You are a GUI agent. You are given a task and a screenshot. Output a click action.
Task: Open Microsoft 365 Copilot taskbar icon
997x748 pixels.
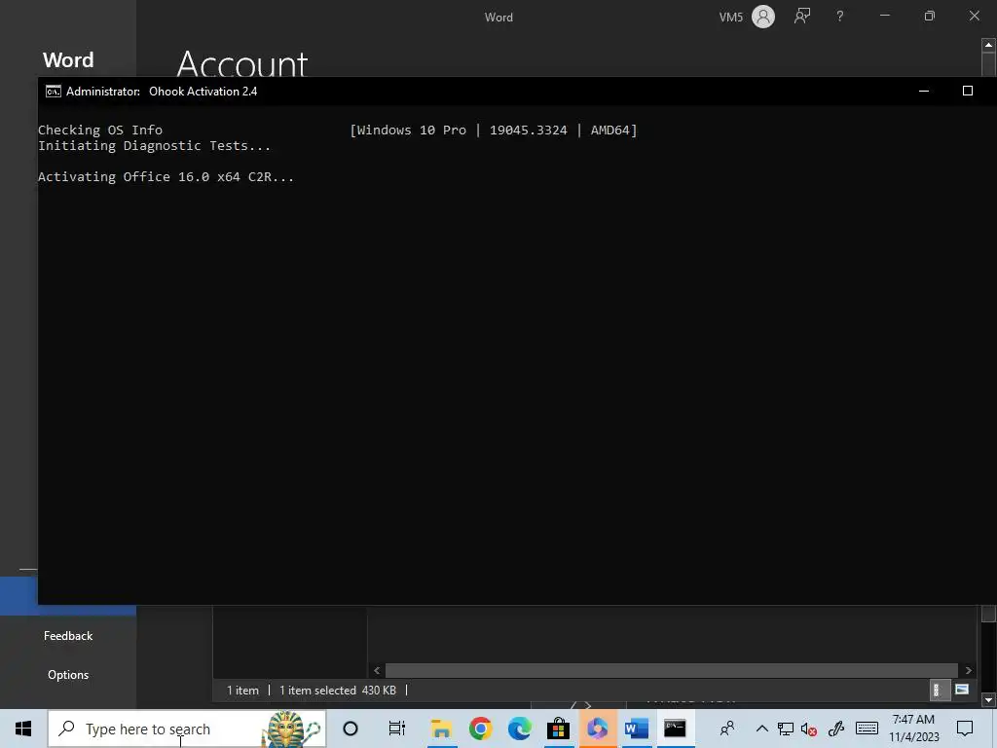[598, 729]
